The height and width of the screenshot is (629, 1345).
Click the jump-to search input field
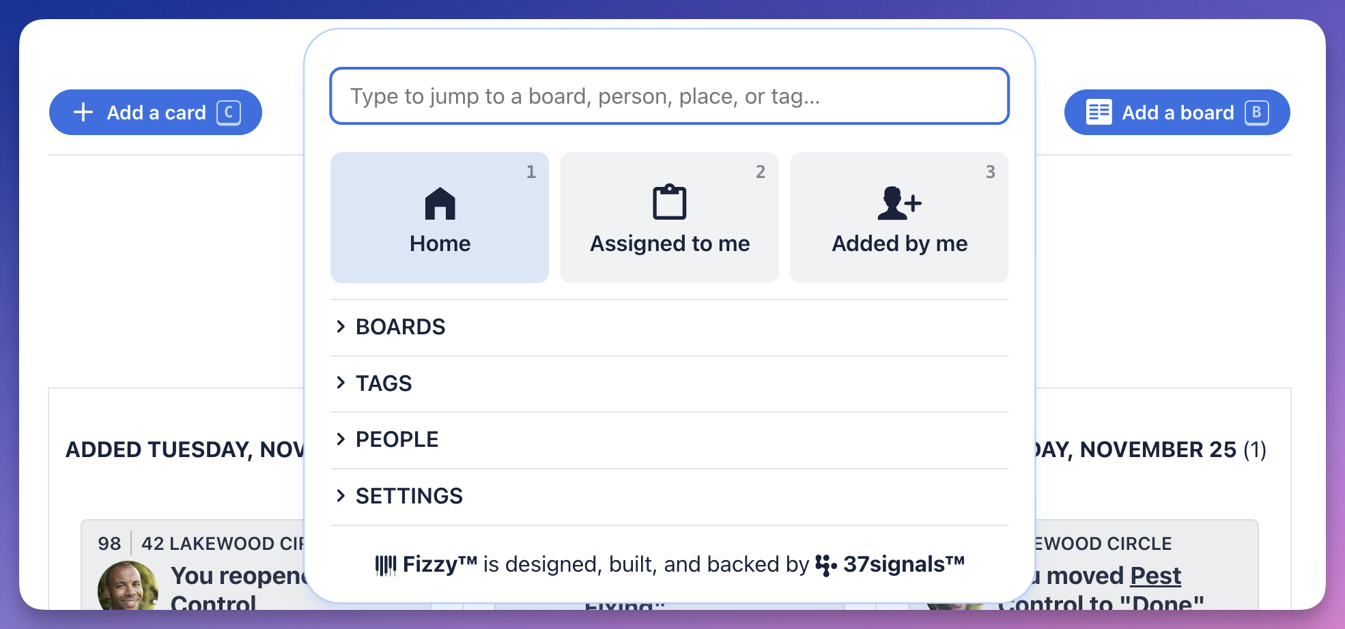(x=669, y=96)
